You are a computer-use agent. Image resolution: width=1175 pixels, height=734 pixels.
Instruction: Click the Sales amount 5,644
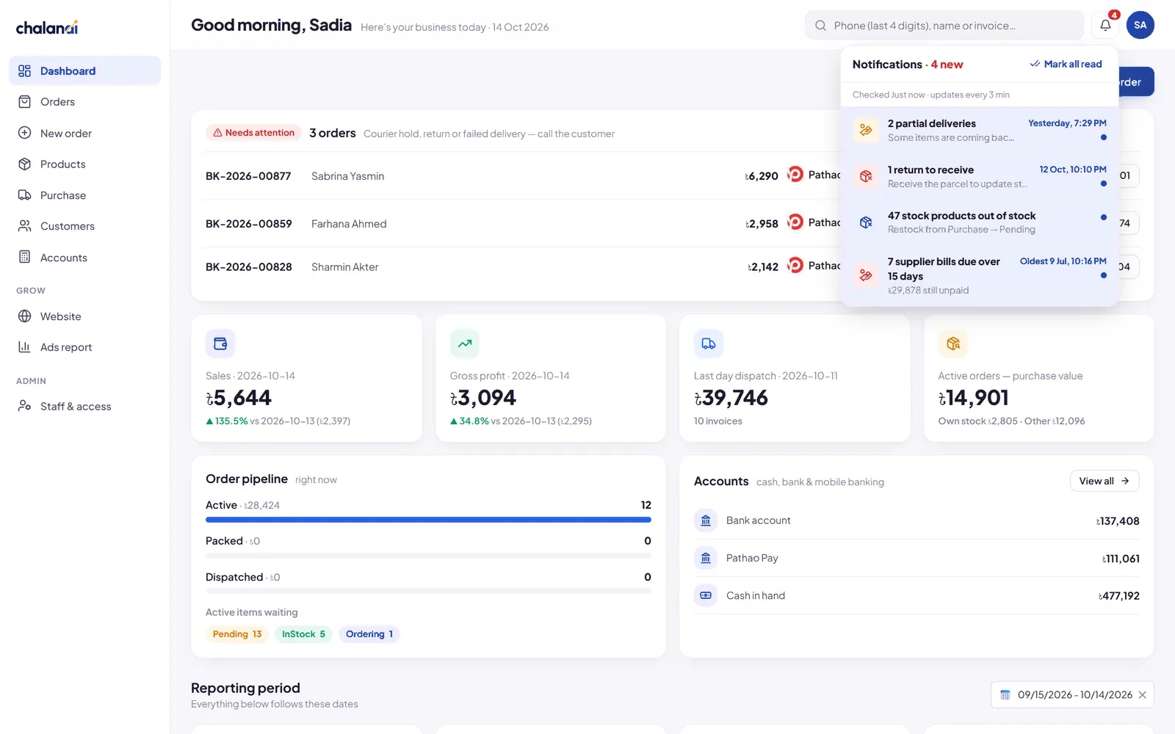pyautogui.click(x=239, y=398)
